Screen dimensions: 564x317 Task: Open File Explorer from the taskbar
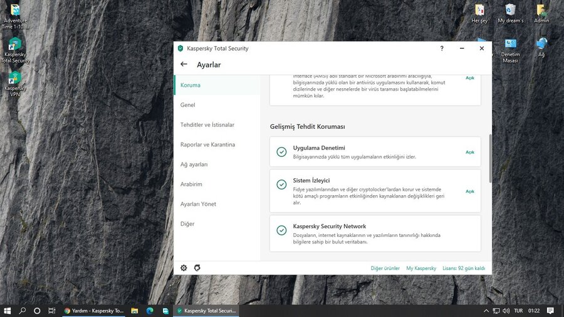(x=134, y=310)
